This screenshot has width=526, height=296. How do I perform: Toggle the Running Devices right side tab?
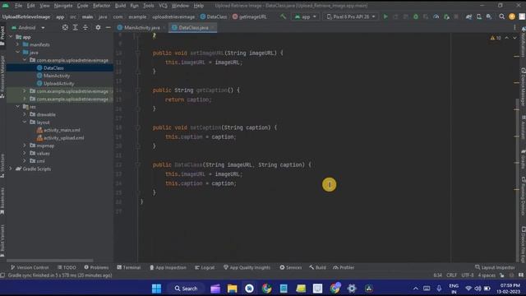coord(523,197)
